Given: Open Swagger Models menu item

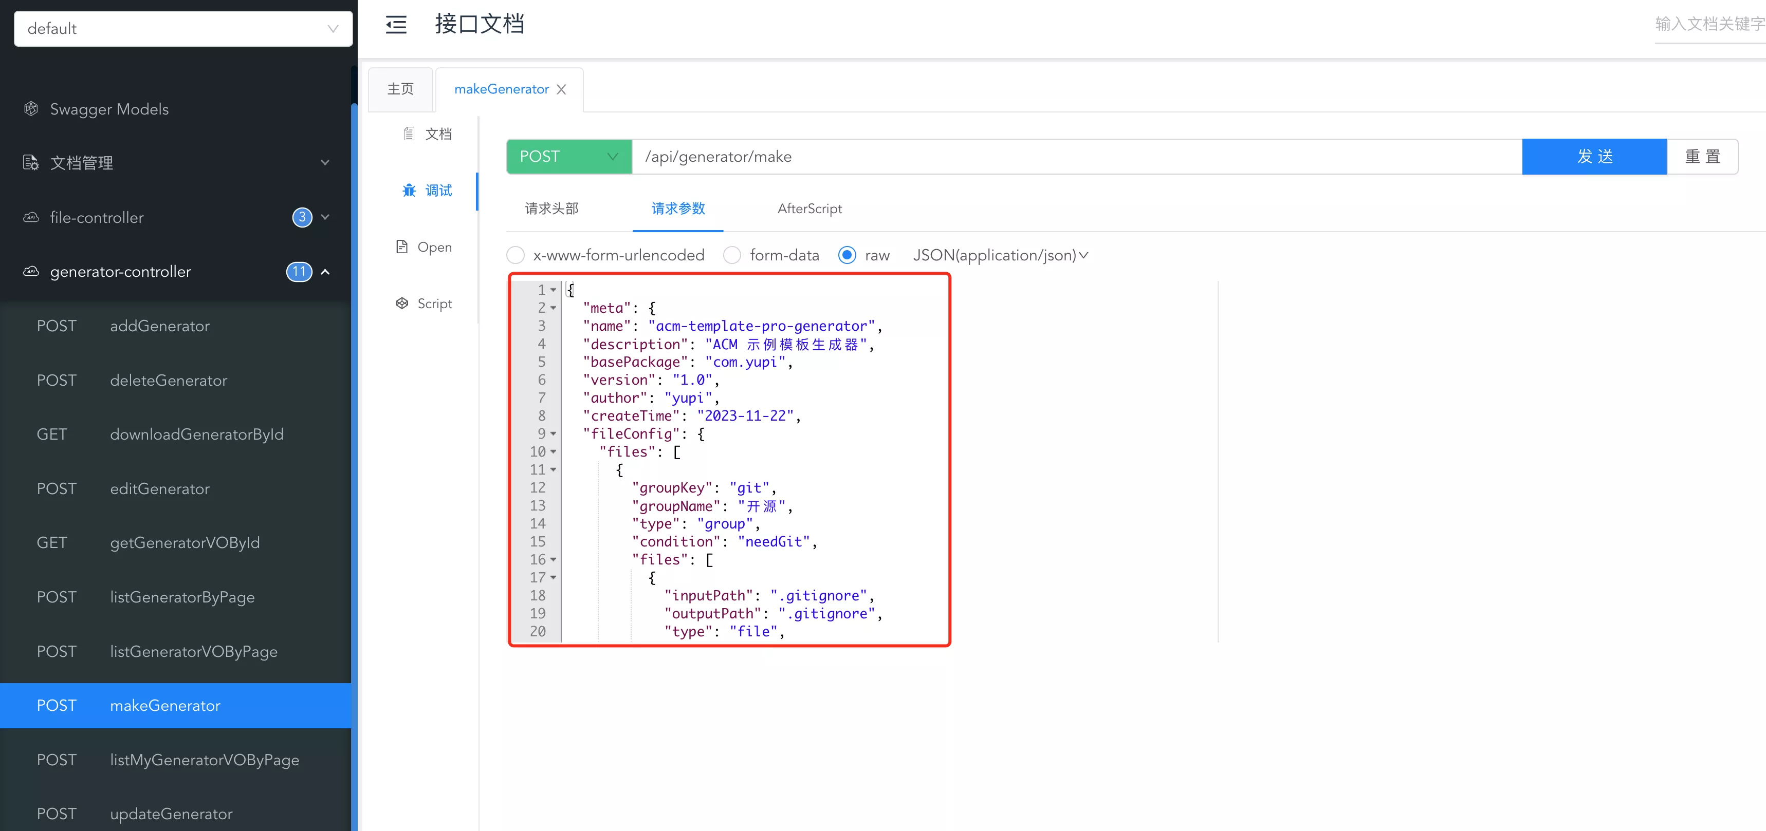Looking at the screenshot, I should 175,108.
